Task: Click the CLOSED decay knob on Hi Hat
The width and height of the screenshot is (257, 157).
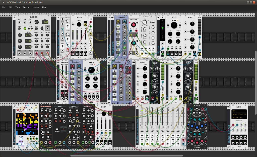Action: pyautogui.click(x=71, y=110)
